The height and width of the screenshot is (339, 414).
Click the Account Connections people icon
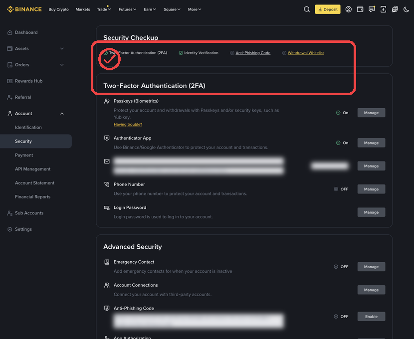[107, 285]
